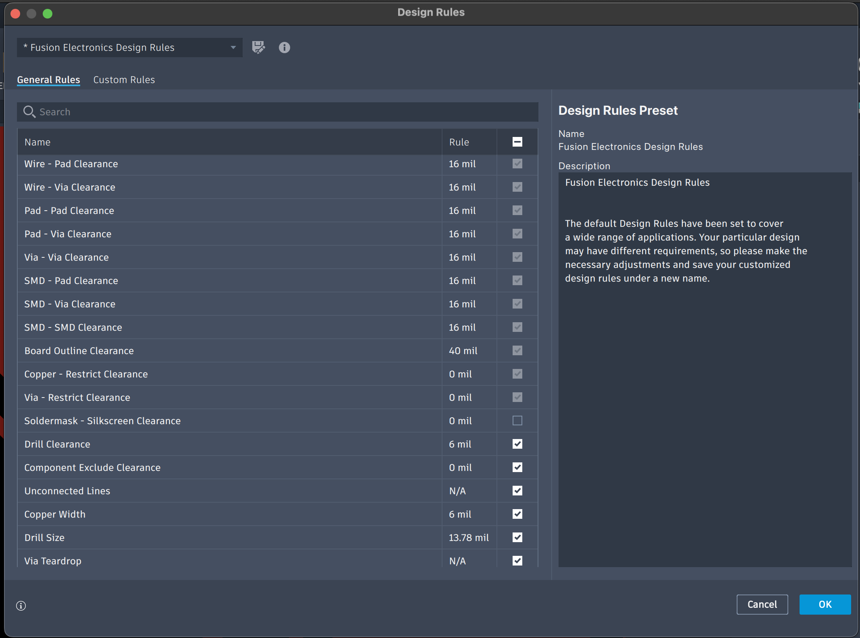Click the dropdown arrow of the preset selector
The image size is (860, 638).
click(233, 48)
